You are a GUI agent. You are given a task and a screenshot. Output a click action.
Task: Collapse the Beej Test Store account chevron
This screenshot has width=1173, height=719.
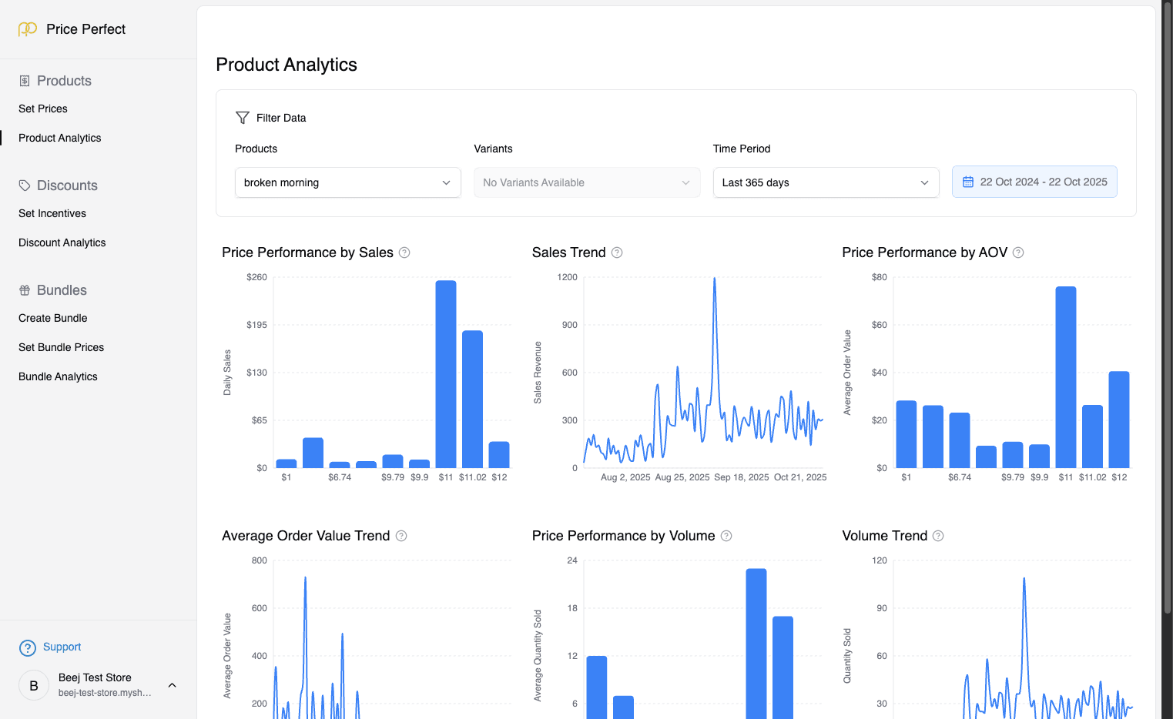(172, 684)
